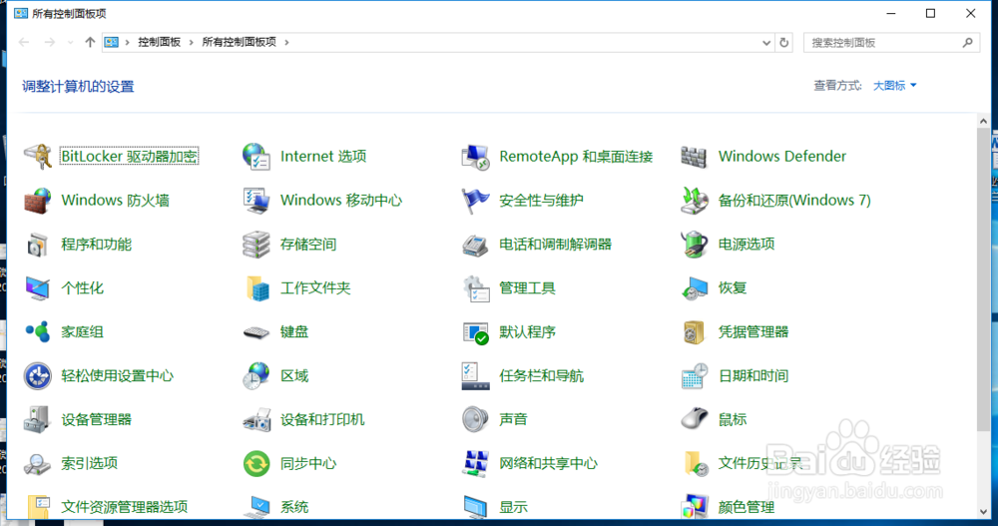Open the 电源选项 battery icon
This screenshot has width=998, height=526.
[695, 245]
